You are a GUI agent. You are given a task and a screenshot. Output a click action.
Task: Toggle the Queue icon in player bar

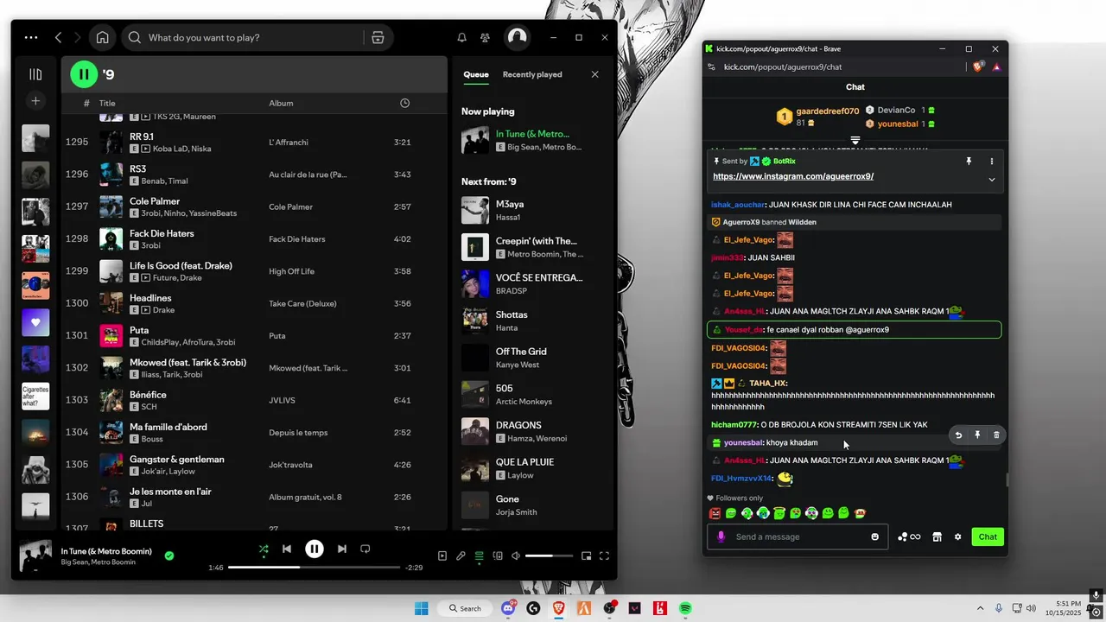click(x=479, y=556)
